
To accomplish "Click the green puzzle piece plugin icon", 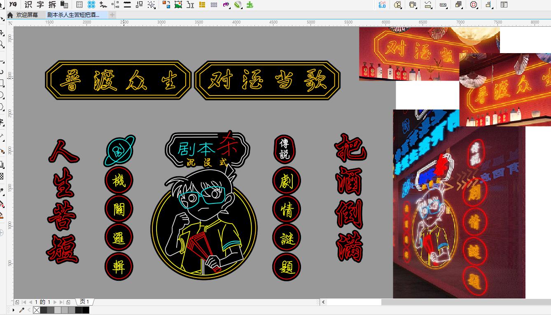I will pos(250,5).
